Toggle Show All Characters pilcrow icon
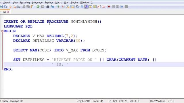This screenshot has width=184, height=103. tap(82, 7)
